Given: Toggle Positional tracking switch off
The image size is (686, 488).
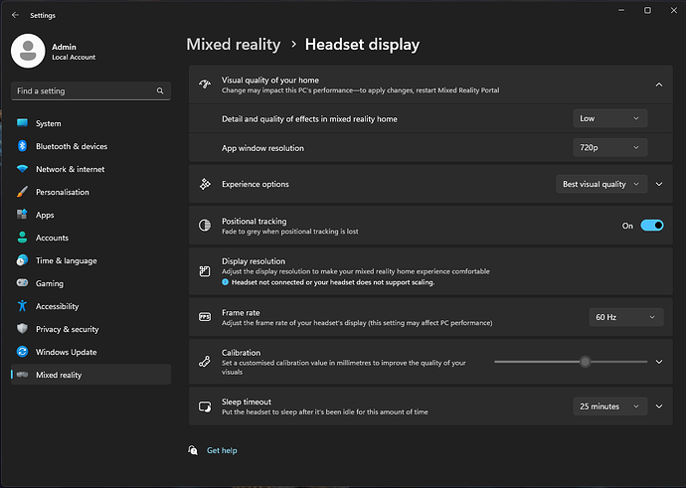Looking at the screenshot, I should (652, 226).
